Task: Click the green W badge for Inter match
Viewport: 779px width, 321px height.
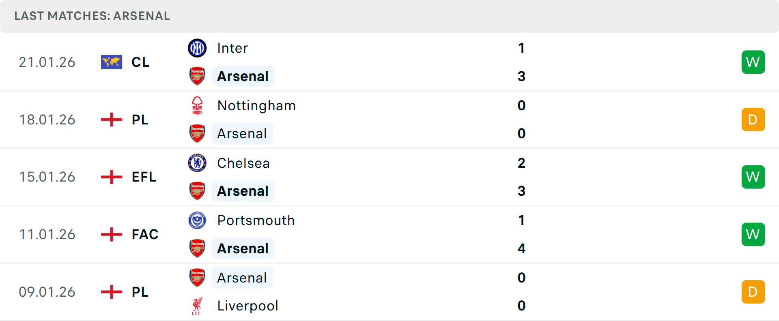Action: pos(753,62)
